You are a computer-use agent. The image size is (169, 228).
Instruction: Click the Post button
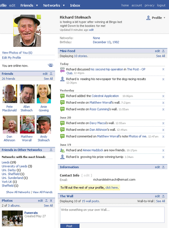(70, 226)
